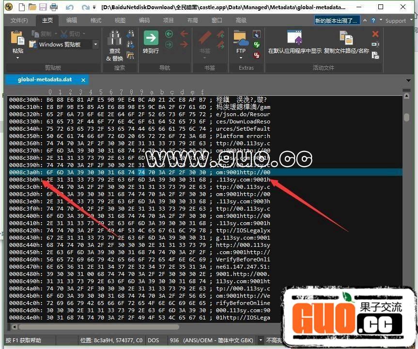Screen dimensions: 418x349
Task: Click Copy file path/name (复制文件路径/名称) icon
Action: click(x=346, y=39)
